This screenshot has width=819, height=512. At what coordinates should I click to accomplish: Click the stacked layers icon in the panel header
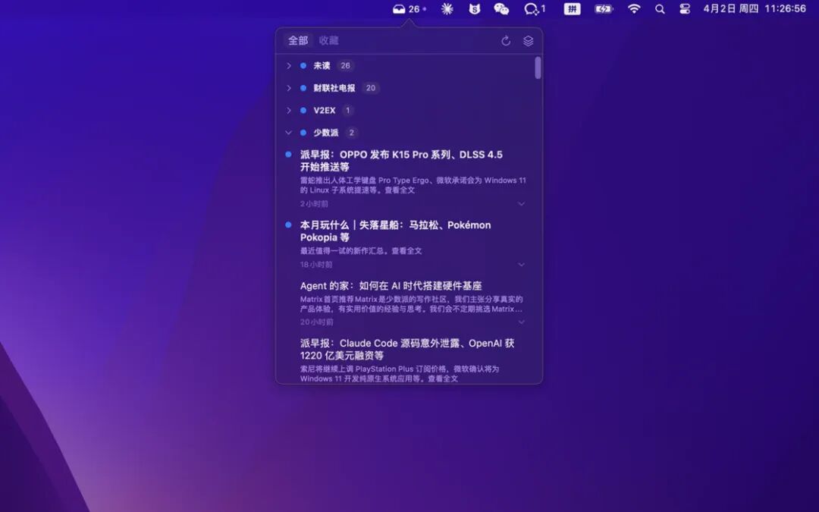(x=528, y=41)
